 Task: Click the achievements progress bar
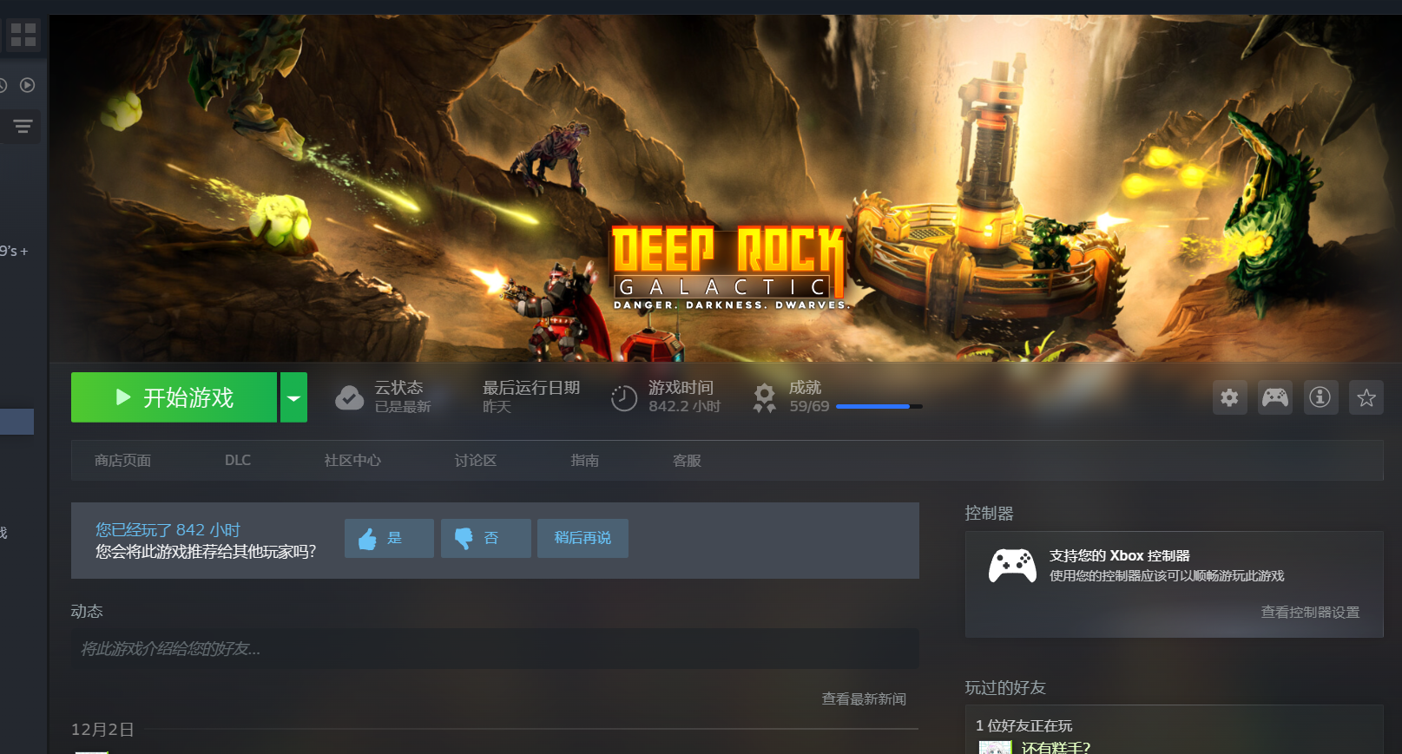(879, 406)
